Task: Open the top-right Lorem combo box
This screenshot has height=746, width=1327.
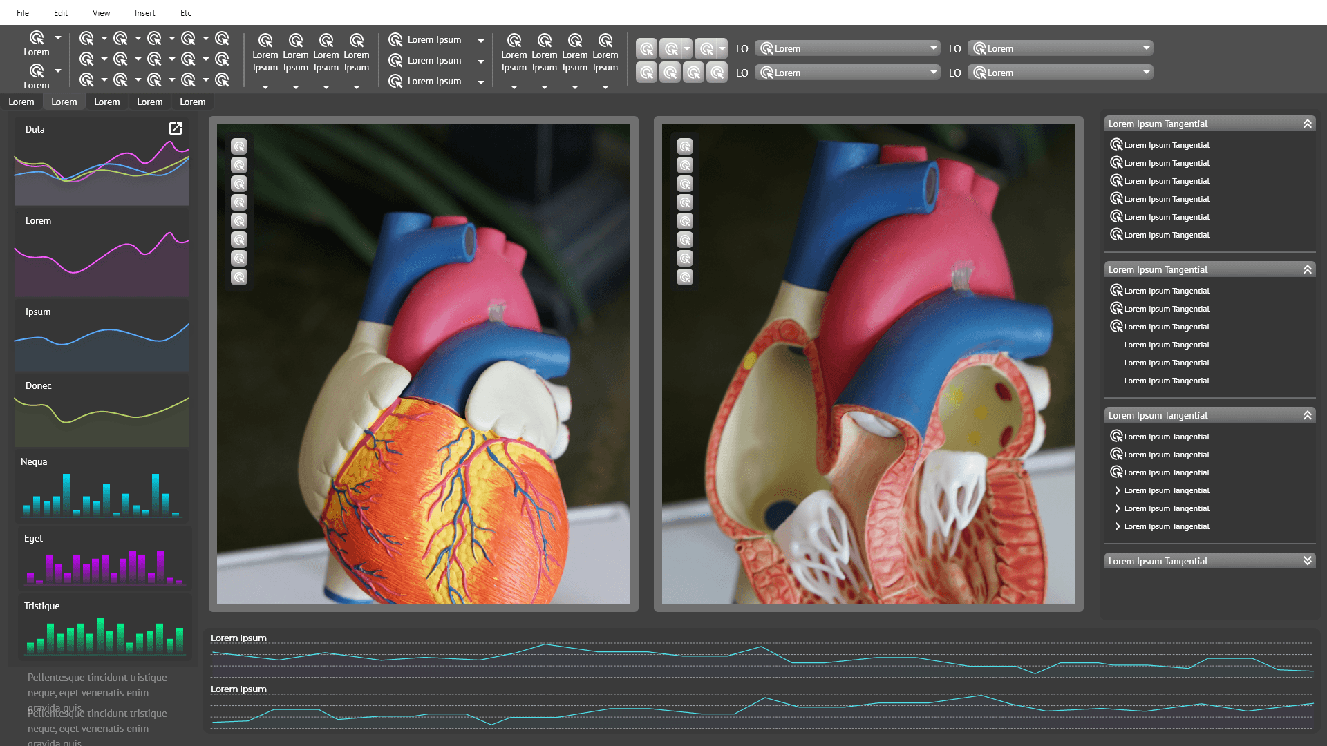Action: click(1060, 48)
